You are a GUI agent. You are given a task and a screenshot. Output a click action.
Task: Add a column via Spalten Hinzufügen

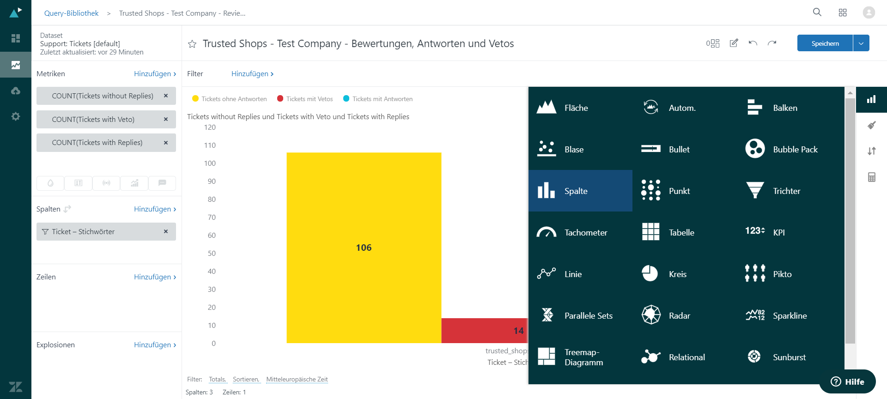pos(155,209)
